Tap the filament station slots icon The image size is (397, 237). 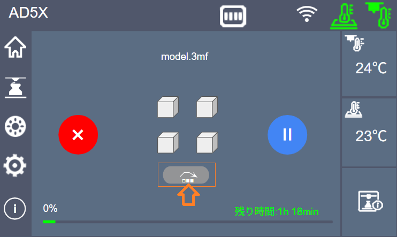(233, 16)
